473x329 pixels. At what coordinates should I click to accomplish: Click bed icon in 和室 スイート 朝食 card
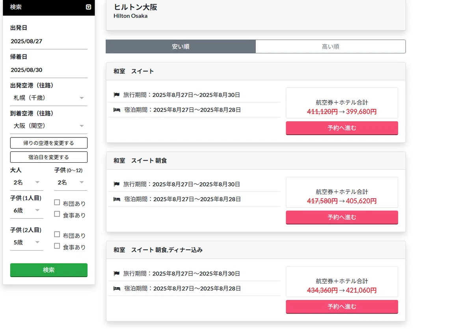(x=117, y=199)
